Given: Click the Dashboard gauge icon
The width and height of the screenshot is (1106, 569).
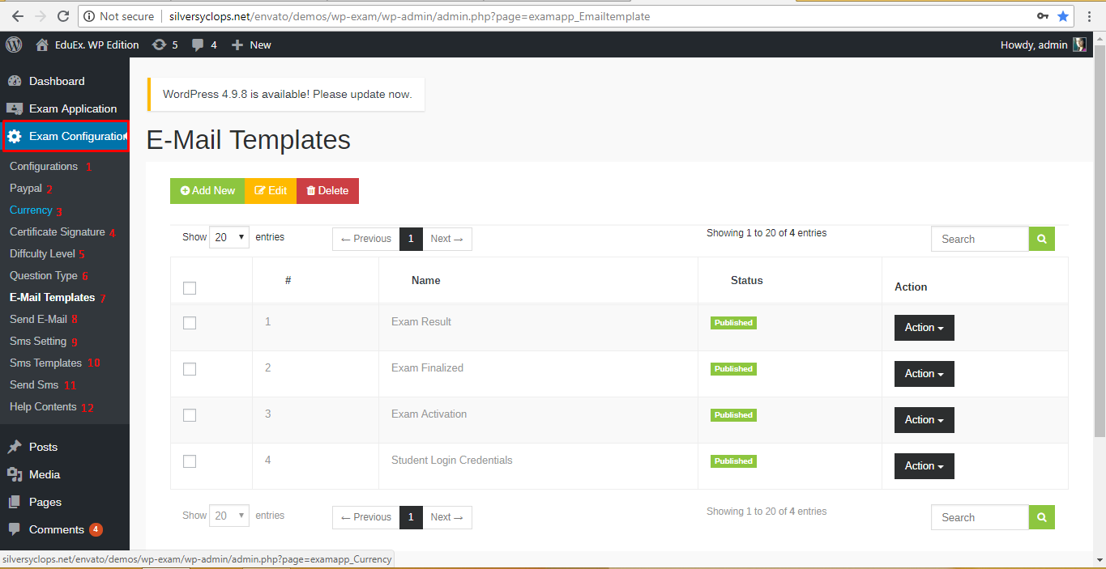Looking at the screenshot, I should click(x=14, y=81).
